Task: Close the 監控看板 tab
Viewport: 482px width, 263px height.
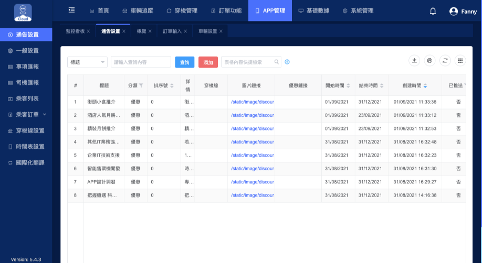Action: (88, 31)
